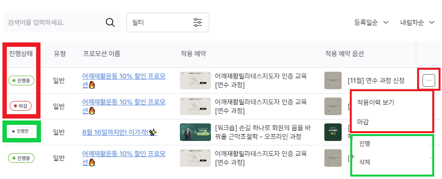Click the 진행상태 column header
This screenshot has width=442, height=179.
pyautogui.click(x=21, y=54)
